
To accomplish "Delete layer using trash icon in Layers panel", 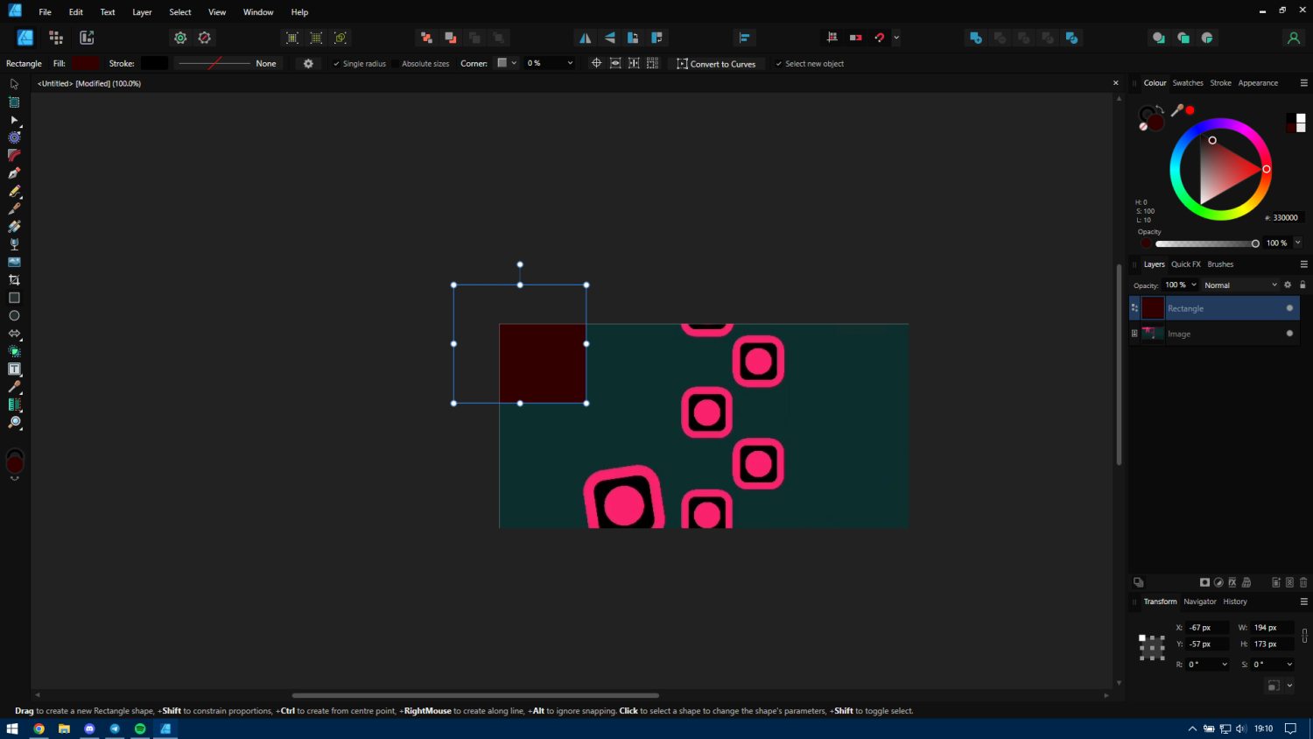I will coord(1303,582).
